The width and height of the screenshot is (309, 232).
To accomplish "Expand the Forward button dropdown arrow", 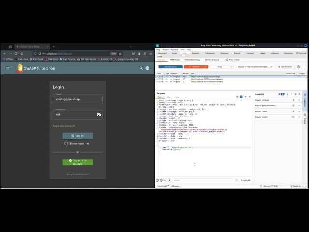I will coord(206,67).
